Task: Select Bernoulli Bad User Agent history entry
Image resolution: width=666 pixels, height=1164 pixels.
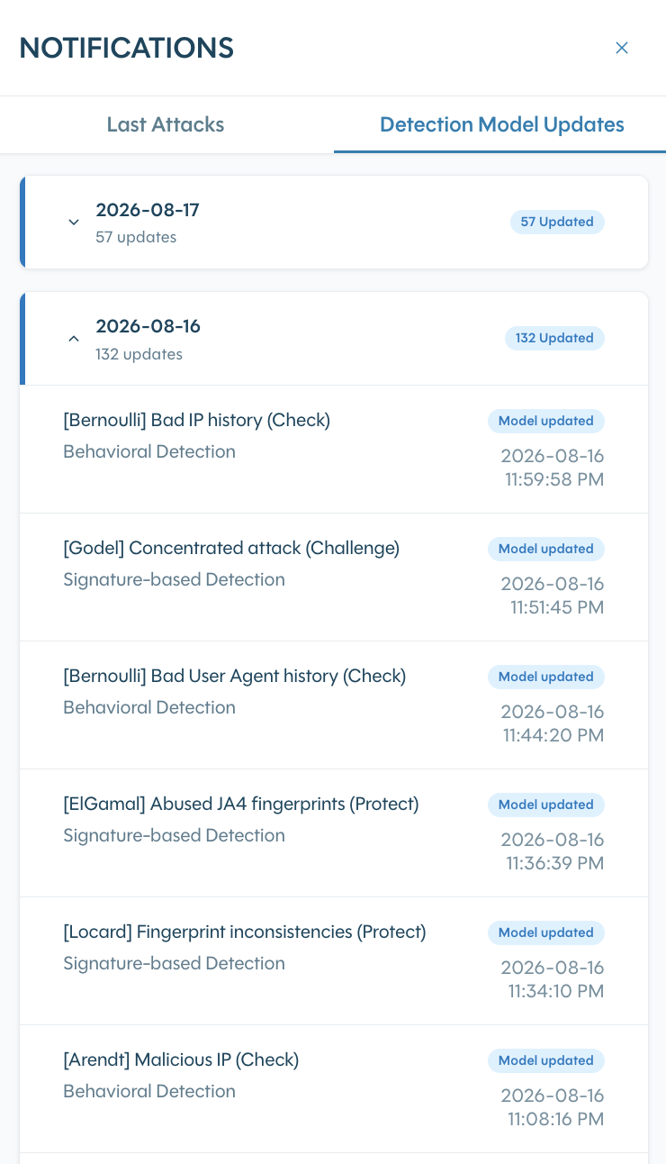Action: (334, 705)
